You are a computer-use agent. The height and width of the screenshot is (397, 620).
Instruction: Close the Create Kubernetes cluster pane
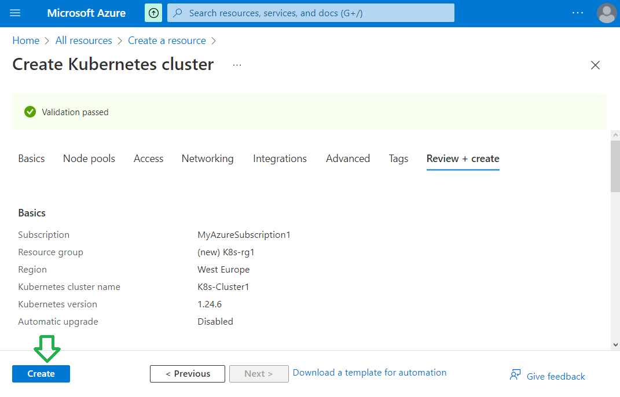[x=595, y=65]
